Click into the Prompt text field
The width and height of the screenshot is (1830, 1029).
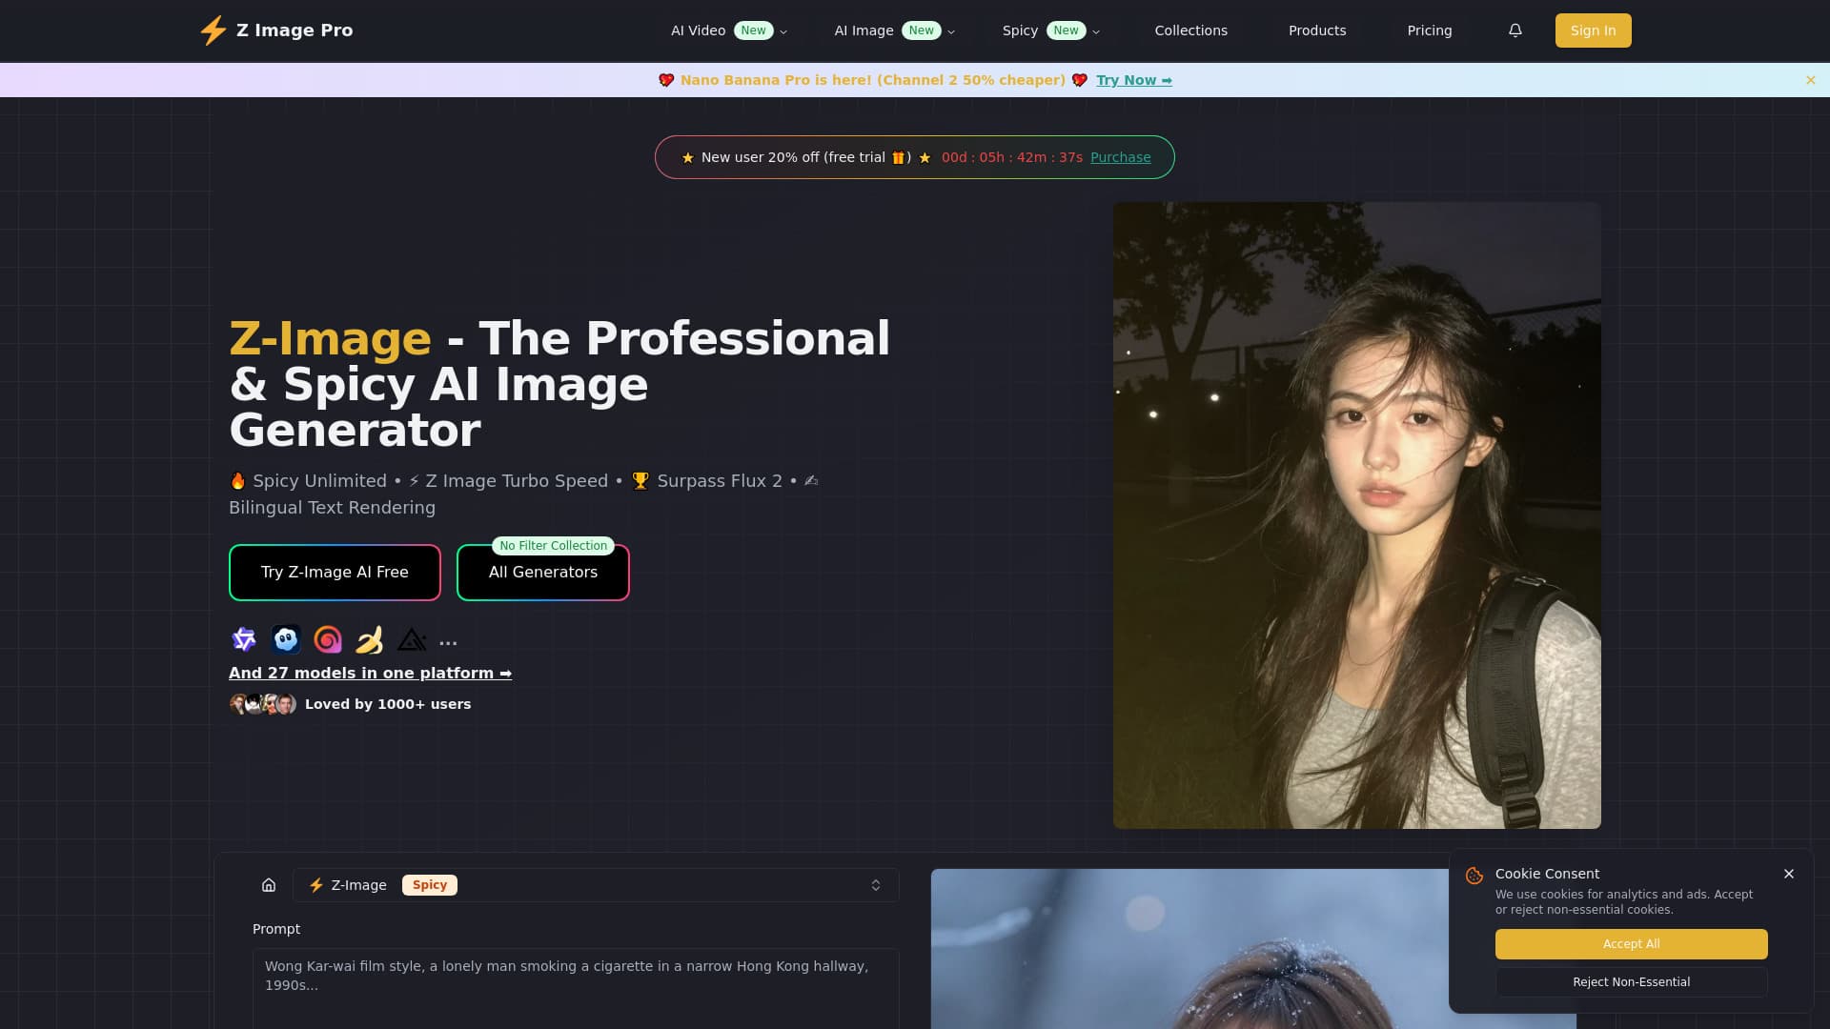pos(576,986)
